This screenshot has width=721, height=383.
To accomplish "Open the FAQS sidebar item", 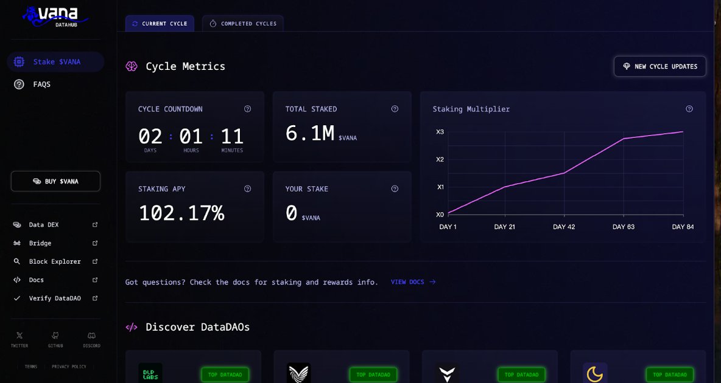I will 41,85.
